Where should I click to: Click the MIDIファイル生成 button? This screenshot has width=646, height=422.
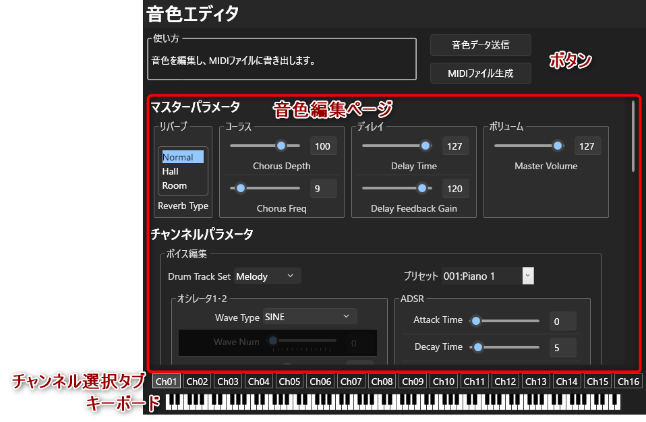coord(480,73)
